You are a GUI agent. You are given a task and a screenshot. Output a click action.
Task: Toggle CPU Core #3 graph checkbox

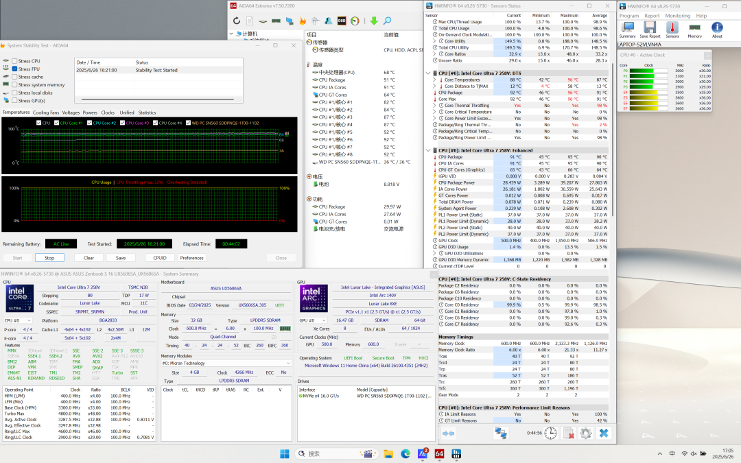tap(122, 123)
